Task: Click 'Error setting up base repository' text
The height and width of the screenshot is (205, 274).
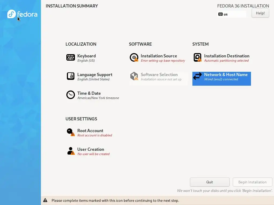Action: point(163,61)
